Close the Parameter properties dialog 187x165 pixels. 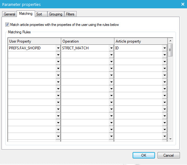[183, 4]
